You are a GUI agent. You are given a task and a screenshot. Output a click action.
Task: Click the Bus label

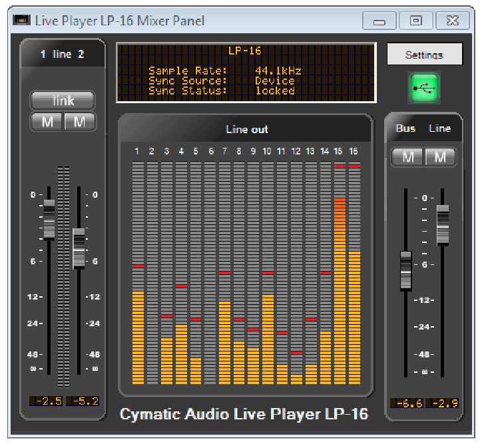pyautogui.click(x=405, y=128)
